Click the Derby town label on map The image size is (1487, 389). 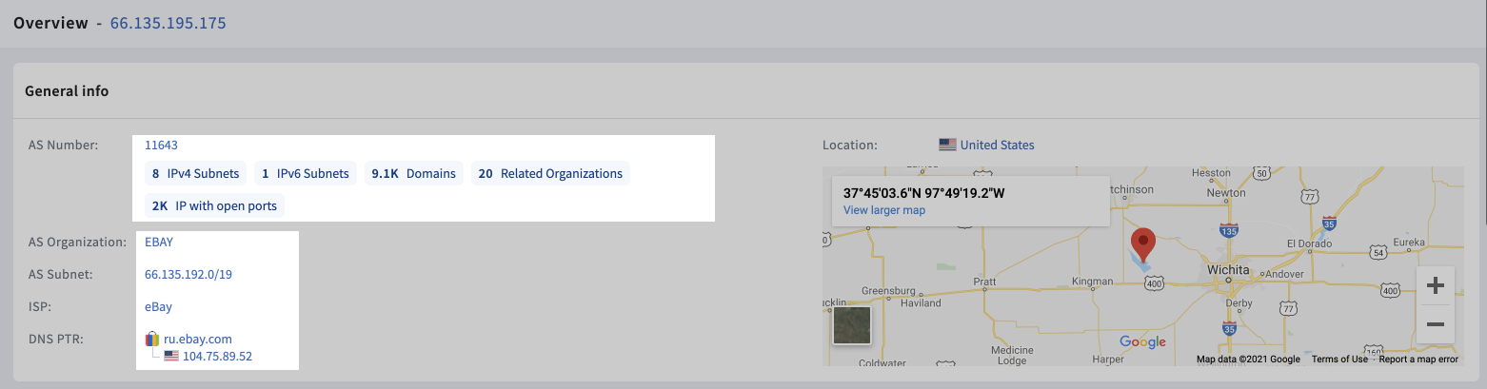[x=1239, y=302]
